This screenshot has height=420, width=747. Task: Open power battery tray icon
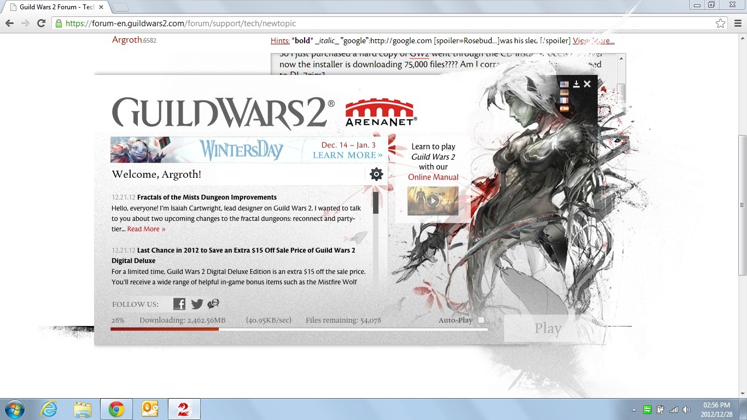(x=661, y=409)
